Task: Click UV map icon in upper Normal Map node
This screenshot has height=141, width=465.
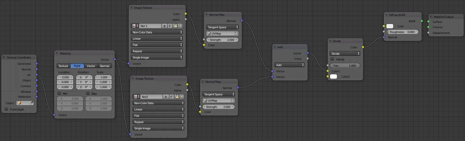Action: pos(209,33)
